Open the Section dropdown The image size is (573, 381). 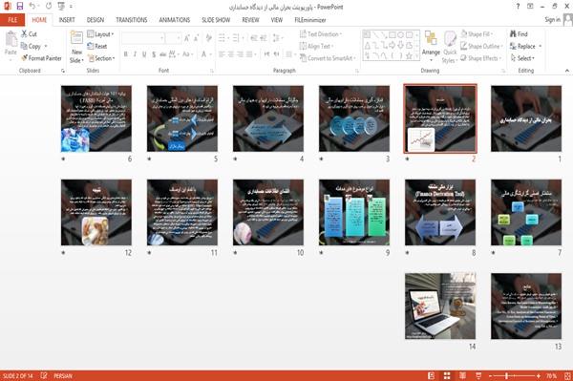pyautogui.click(x=101, y=58)
